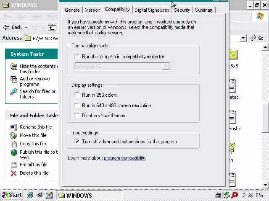Viewport: 269px width, 201px height.
Task: Click E-mail this file
Action: point(34,165)
